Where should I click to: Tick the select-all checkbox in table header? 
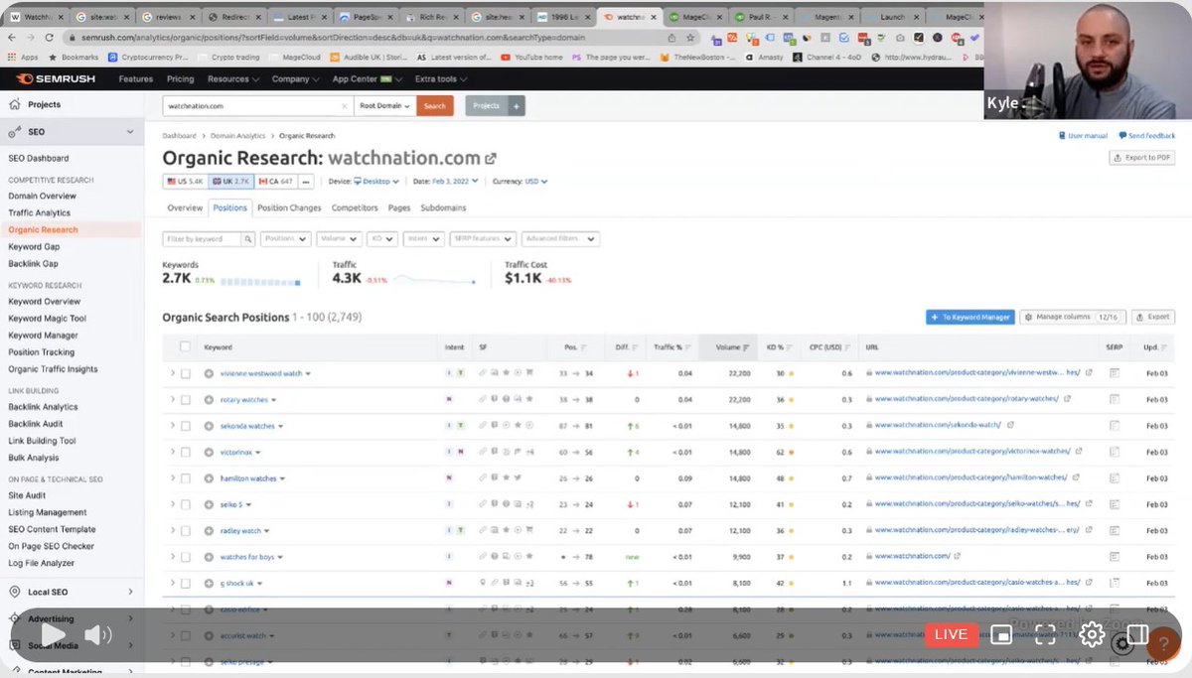[x=185, y=346]
